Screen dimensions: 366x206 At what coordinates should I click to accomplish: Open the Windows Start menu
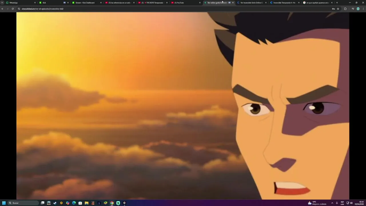(4, 203)
